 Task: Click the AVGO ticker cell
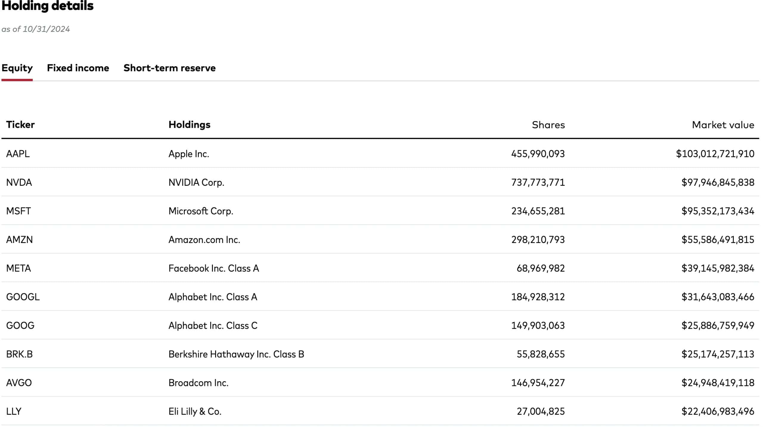[x=19, y=382]
